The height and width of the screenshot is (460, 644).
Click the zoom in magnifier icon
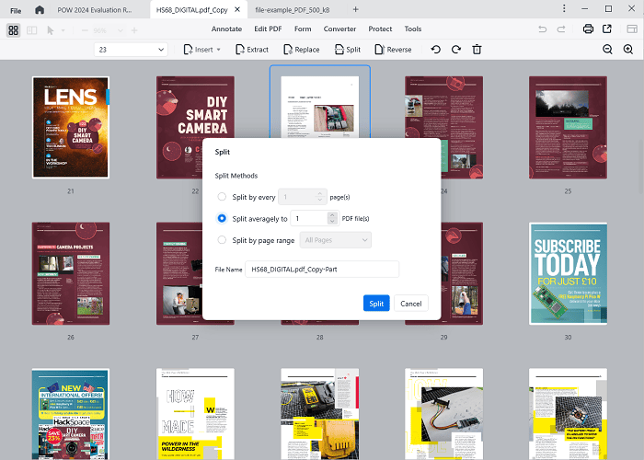point(628,50)
